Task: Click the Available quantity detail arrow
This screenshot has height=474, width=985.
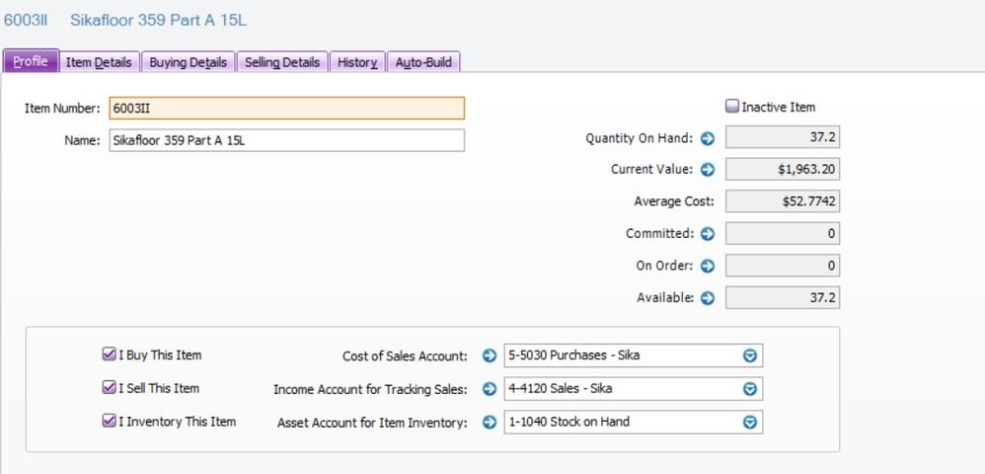Action: [707, 297]
